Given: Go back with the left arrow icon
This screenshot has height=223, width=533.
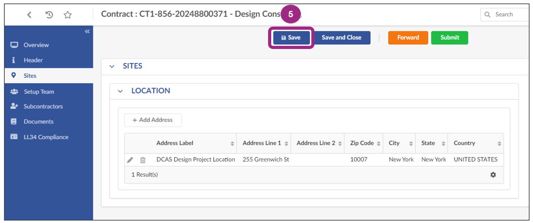Looking at the screenshot, I should [x=30, y=15].
